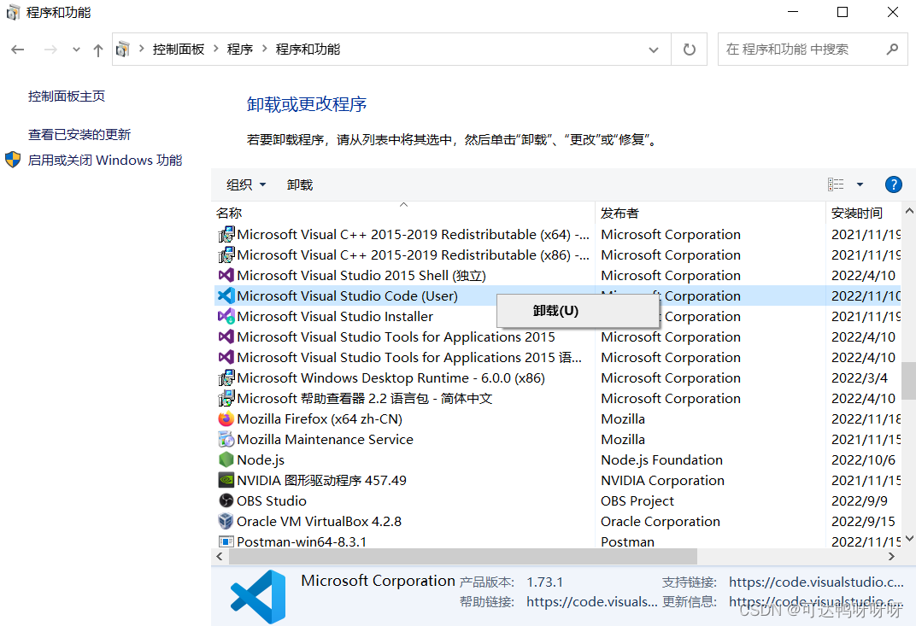This screenshot has height=626, width=916.
Task: Click the Mozilla Maintenance Service icon
Action: (x=226, y=439)
